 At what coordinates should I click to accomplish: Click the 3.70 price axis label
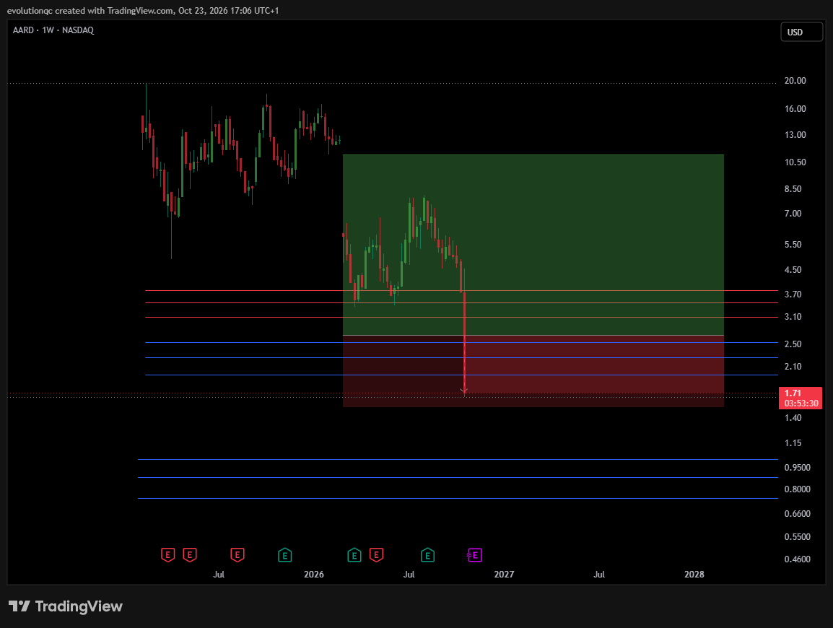point(793,295)
